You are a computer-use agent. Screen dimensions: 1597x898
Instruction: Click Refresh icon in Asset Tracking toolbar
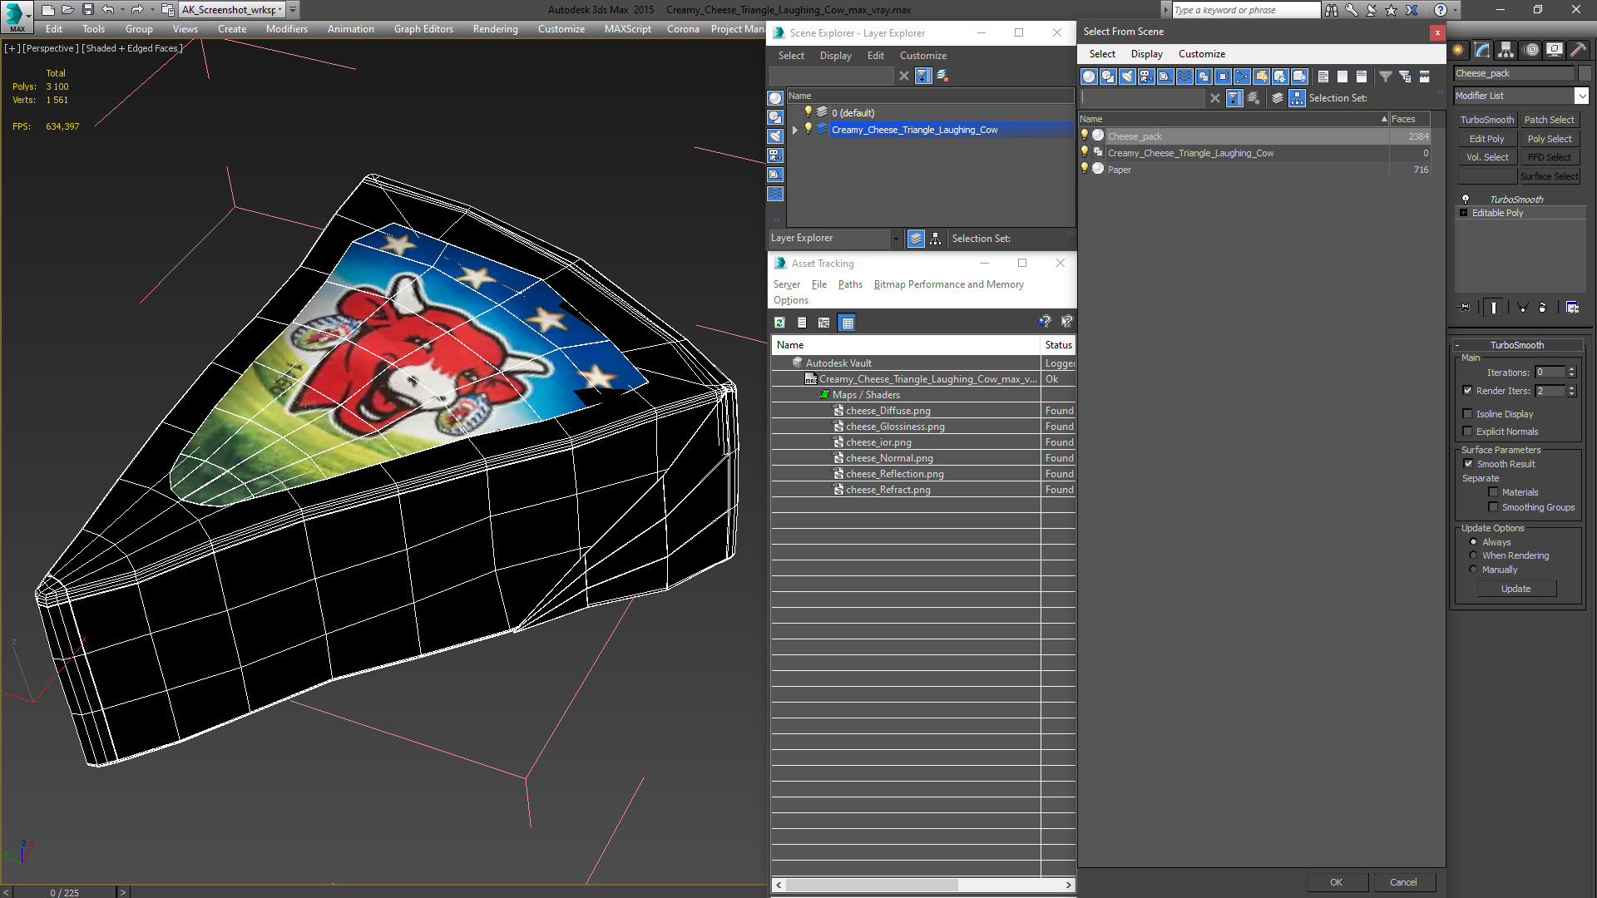click(779, 323)
